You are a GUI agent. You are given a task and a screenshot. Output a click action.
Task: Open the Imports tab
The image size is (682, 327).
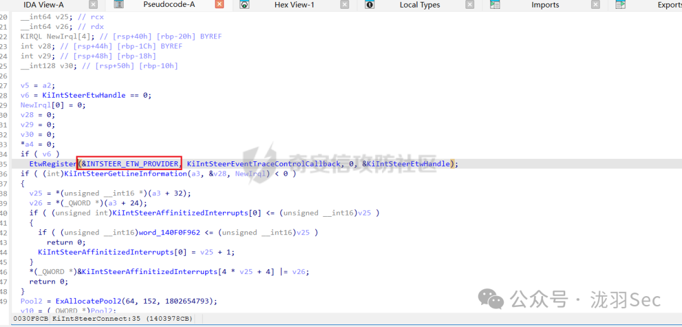point(546,5)
